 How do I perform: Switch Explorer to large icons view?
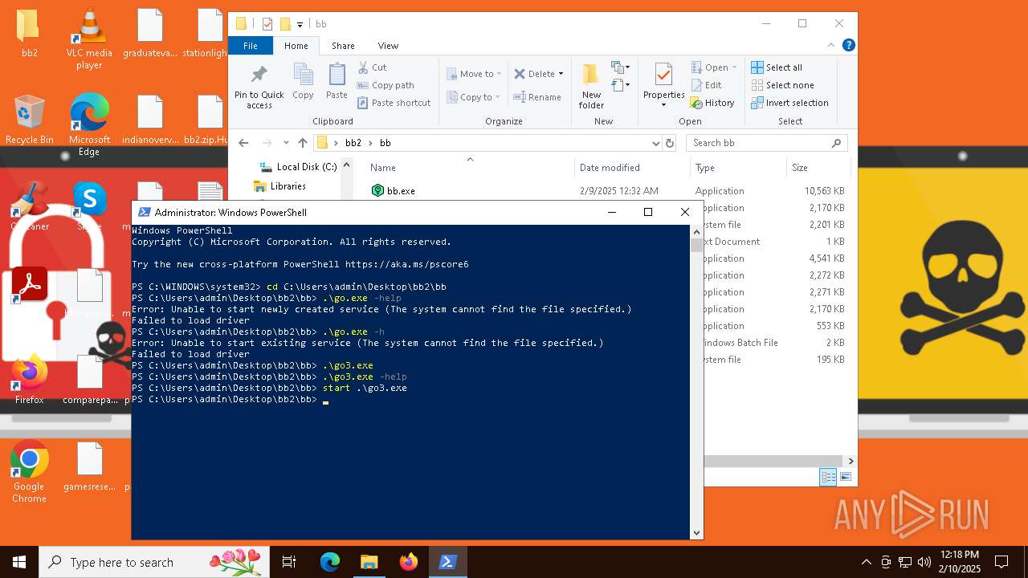[844, 478]
